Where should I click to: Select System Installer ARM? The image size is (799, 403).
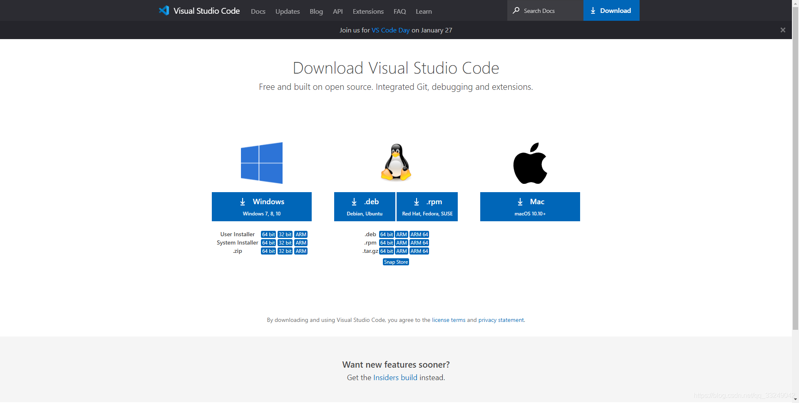click(x=301, y=243)
